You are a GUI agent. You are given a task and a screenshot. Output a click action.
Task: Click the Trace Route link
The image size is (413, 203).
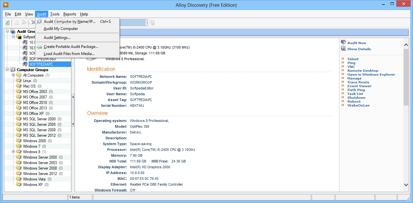coord(358,82)
